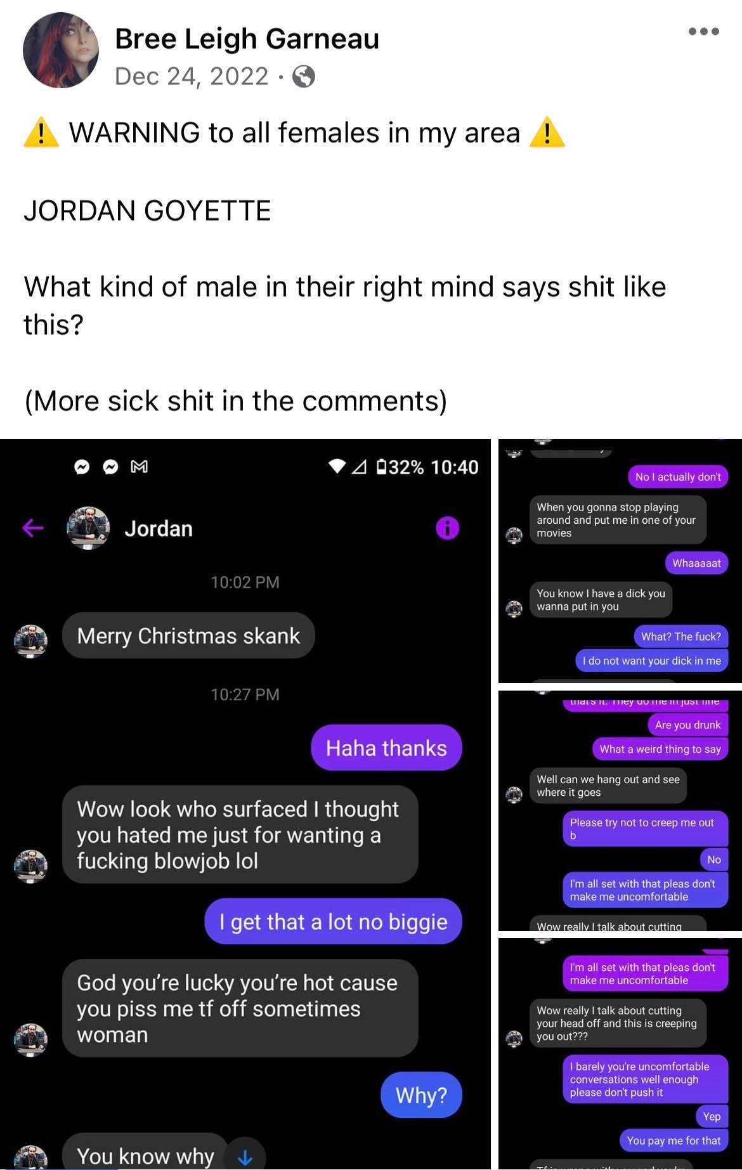Open the large main chat screenshot
Image resolution: width=742 pixels, height=1170 pixels.
245,804
